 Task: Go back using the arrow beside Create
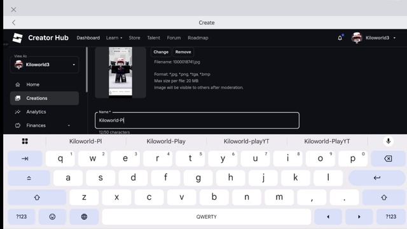point(14,23)
